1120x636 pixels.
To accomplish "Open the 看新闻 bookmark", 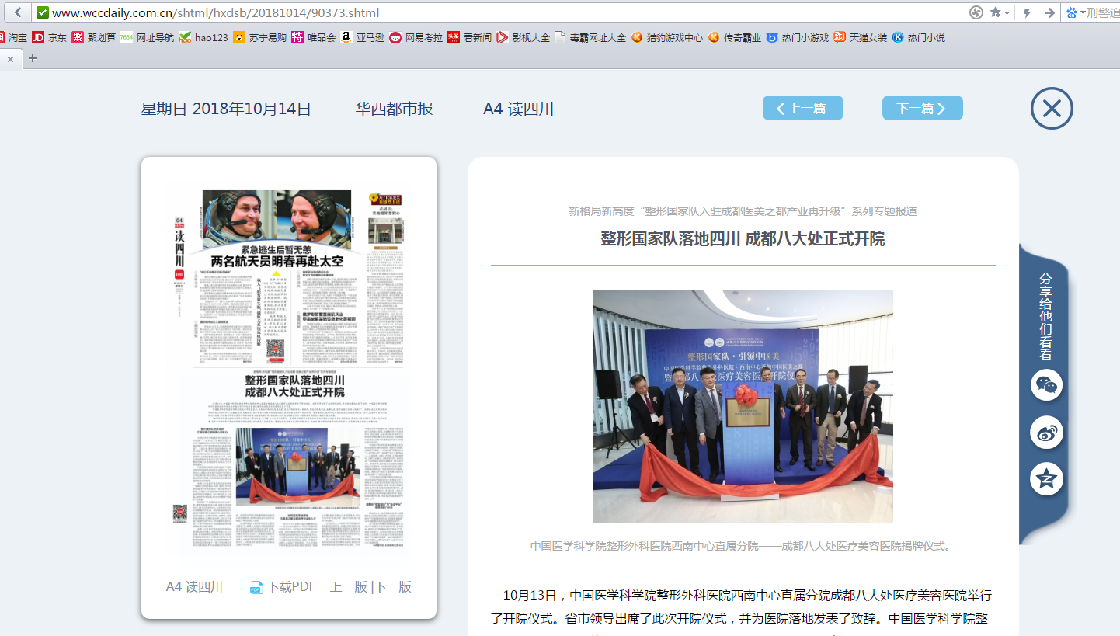I will pos(470,37).
